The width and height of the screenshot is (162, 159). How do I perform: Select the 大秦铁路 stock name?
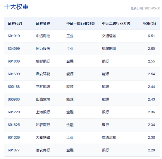pos(43,138)
